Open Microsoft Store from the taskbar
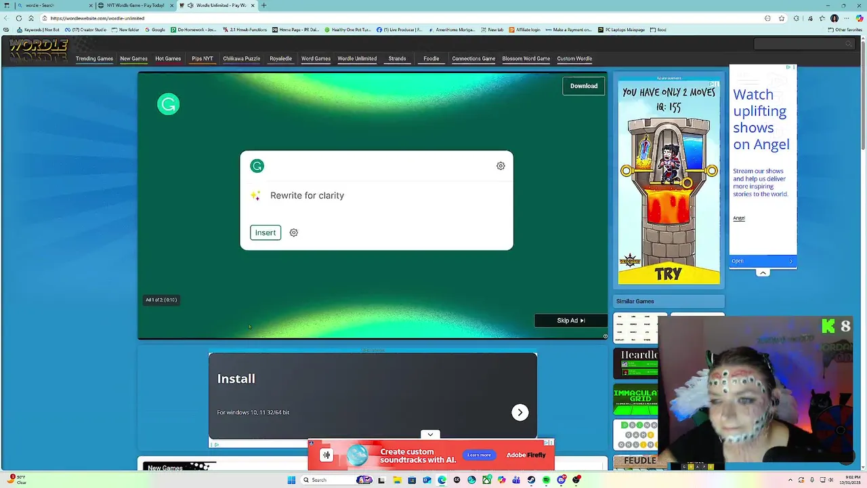Screen dimensions: 867x488 (412, 480)
